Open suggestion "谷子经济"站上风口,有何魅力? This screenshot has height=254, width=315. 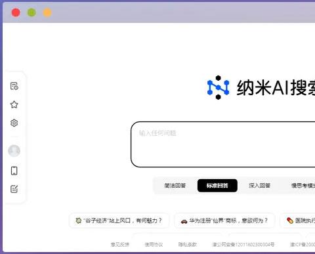[119, 221]
